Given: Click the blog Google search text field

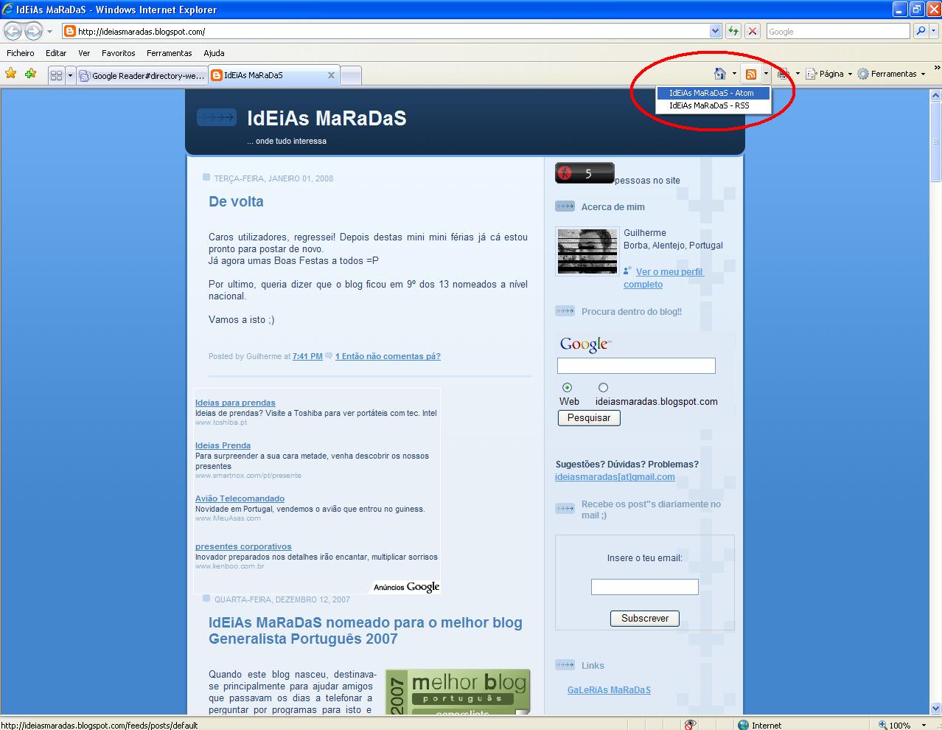Looking at the screenshot, I should tap(636, 366).
